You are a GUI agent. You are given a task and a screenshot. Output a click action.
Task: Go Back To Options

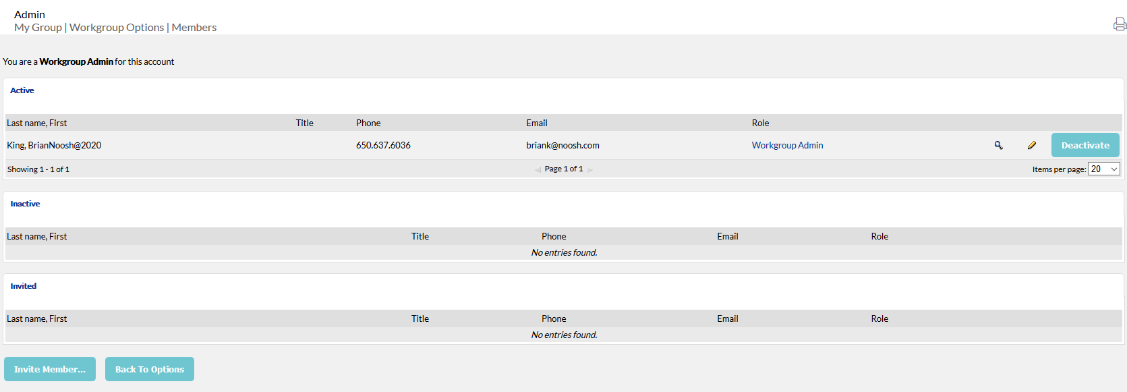pyautogui.click(x=150, y=369)
